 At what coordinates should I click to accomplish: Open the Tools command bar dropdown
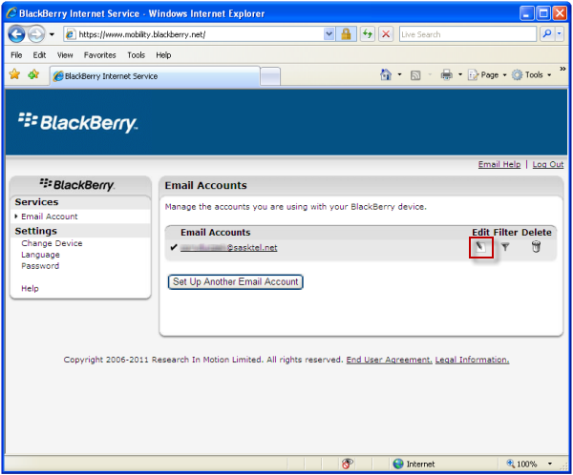click(x=531, y=74)
